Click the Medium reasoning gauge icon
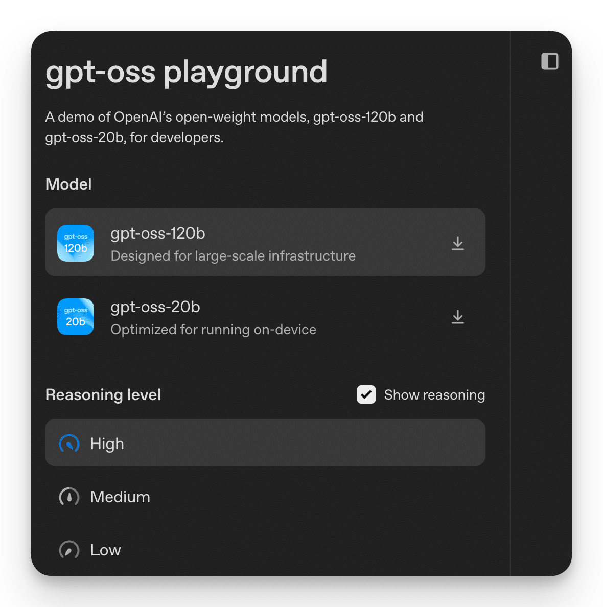603x607 pixels. pyautogui.click(x=69, y=497)
